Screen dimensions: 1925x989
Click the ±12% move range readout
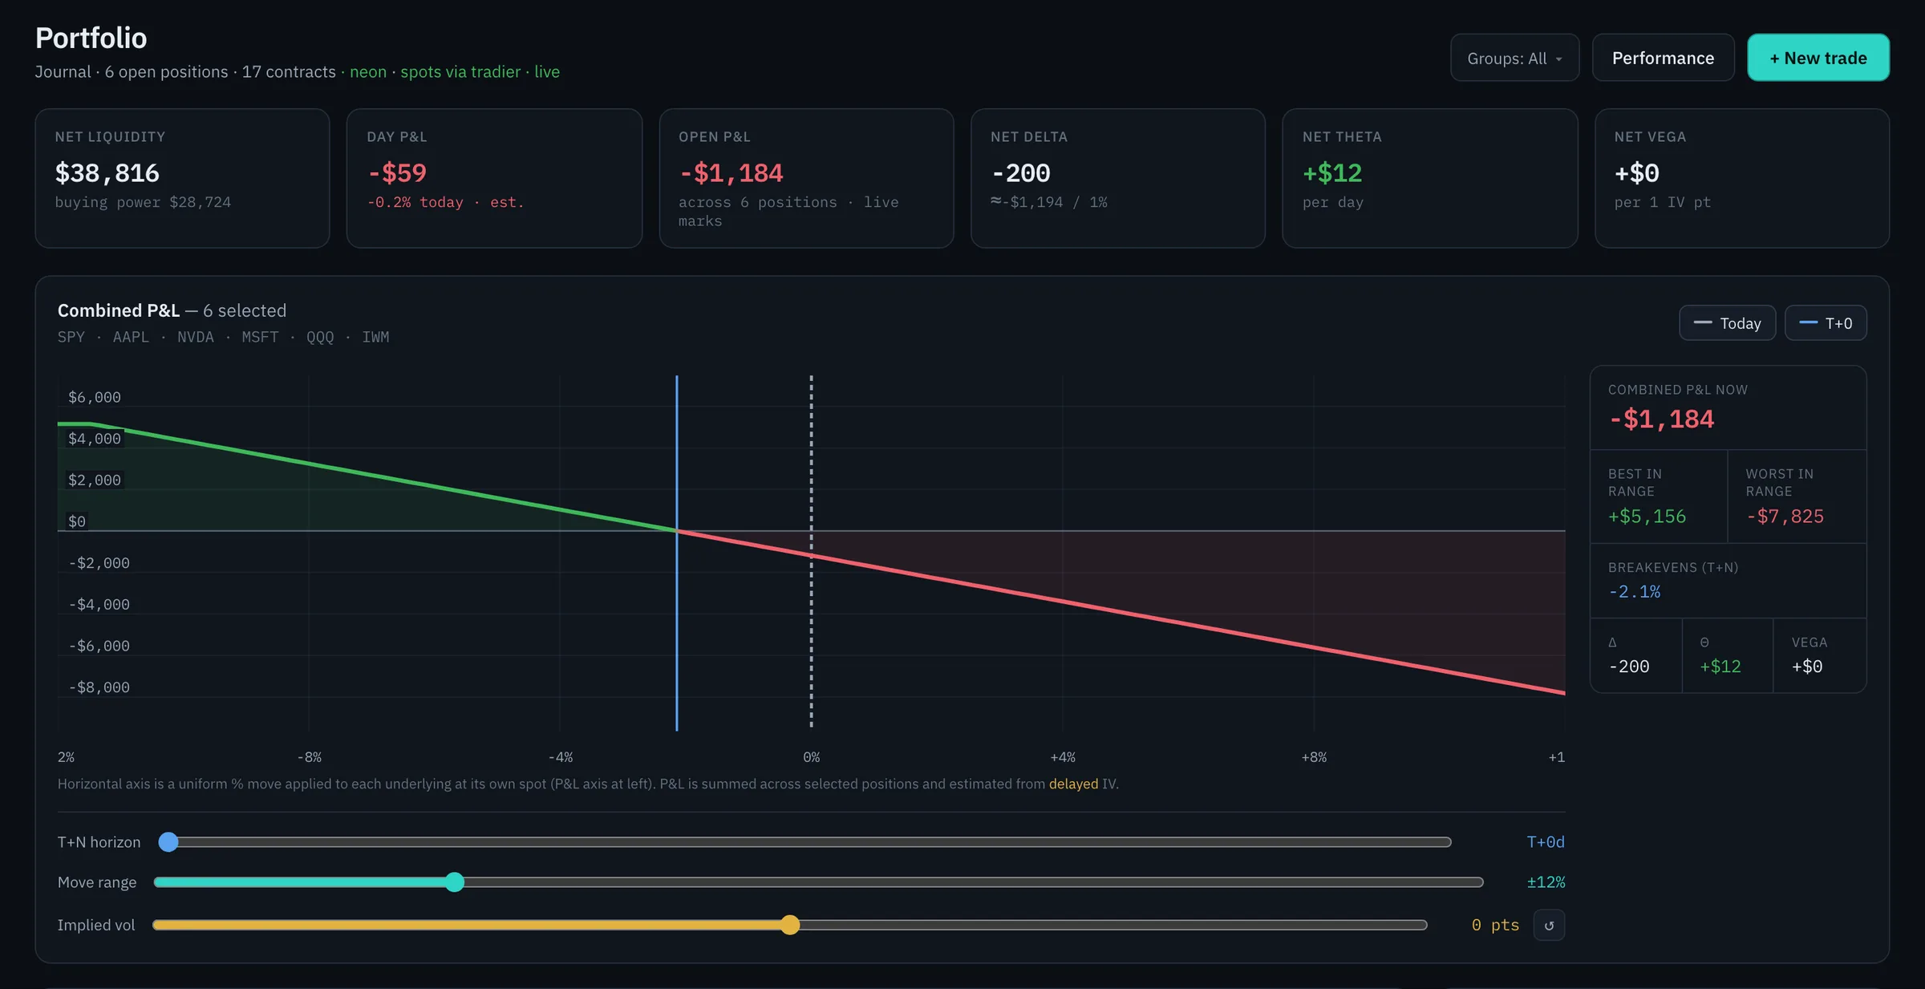pos(1546,882)
